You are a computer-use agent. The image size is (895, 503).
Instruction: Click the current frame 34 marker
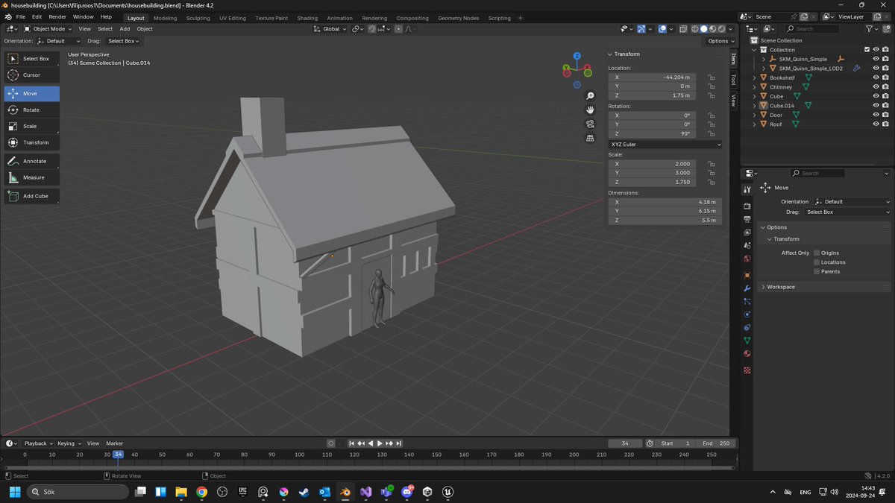(118, 455)
